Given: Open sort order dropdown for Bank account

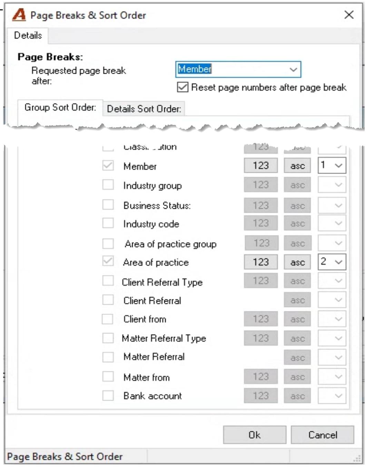Looking at the screenshot, I should 332,396.
